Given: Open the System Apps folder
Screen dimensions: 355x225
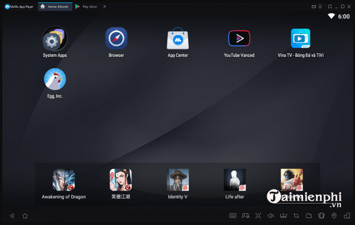Looking at the screenshot, I should pyautogui.click(x=55, y=39).
